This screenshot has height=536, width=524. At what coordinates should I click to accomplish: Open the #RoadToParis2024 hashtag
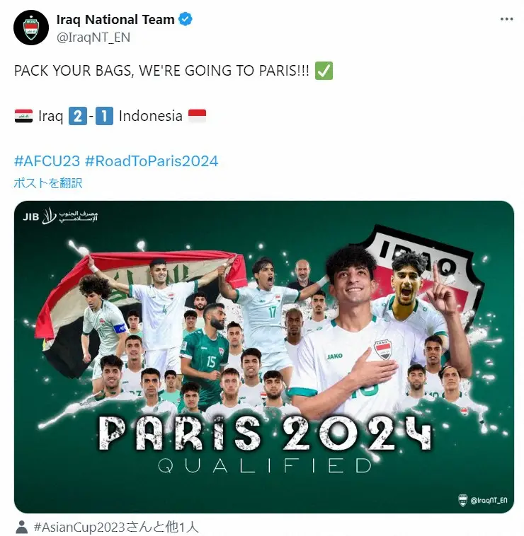[x=152, y=161]
